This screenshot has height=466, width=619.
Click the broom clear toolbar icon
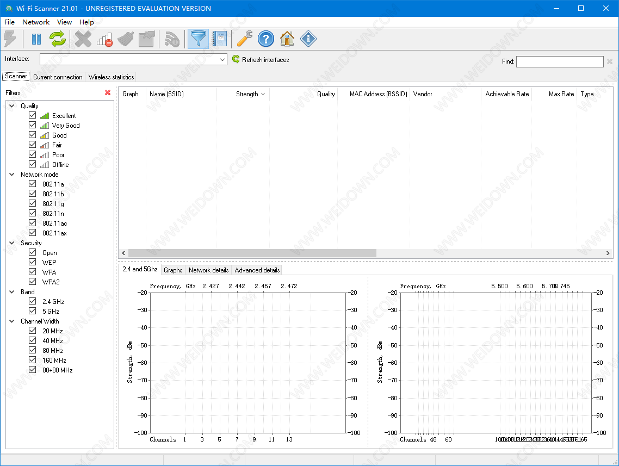126,39
